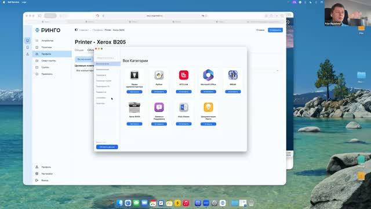
Task: Toggle the theme icon beside the breadcrumb
Action: [x=76, y=30]
